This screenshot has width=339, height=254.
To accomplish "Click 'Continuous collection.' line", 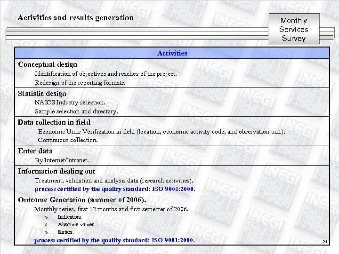I will pyautogui.click(x=68, y=140).
